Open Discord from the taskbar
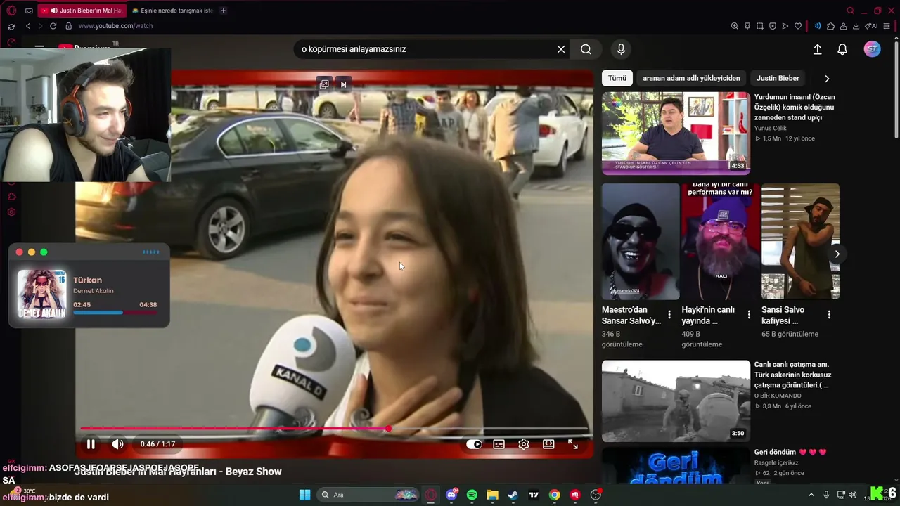 tap(451, 495)
